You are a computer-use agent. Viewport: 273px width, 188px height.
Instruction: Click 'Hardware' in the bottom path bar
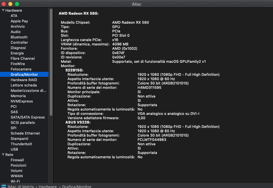click(47, 186)
